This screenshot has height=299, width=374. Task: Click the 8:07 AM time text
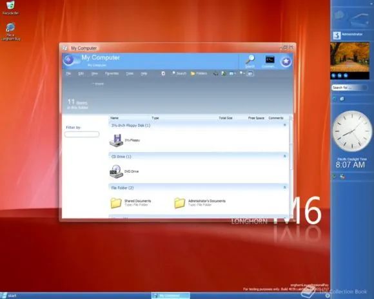[350, 165]
